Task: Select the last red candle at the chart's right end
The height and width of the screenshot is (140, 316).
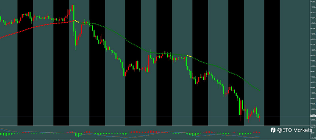Action: pyautogui.click(x=260, y=117)
